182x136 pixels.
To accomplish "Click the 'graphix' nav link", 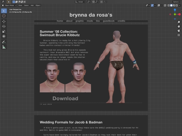I will (80, 21).
